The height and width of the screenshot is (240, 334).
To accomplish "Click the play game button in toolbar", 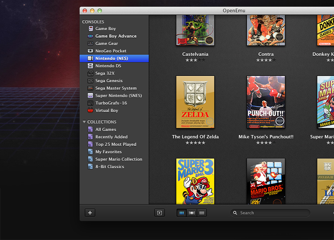I will (159, 213).
